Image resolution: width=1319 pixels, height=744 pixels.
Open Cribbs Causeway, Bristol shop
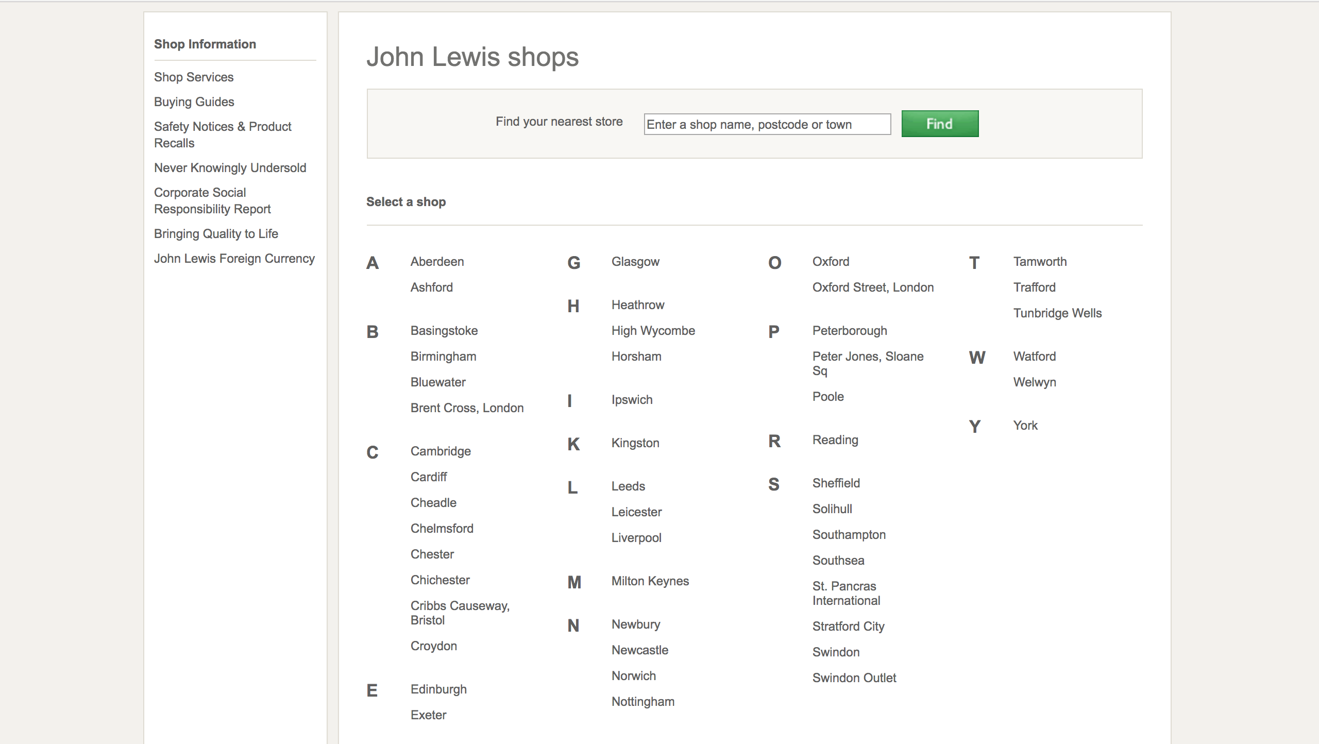point(460,613)
